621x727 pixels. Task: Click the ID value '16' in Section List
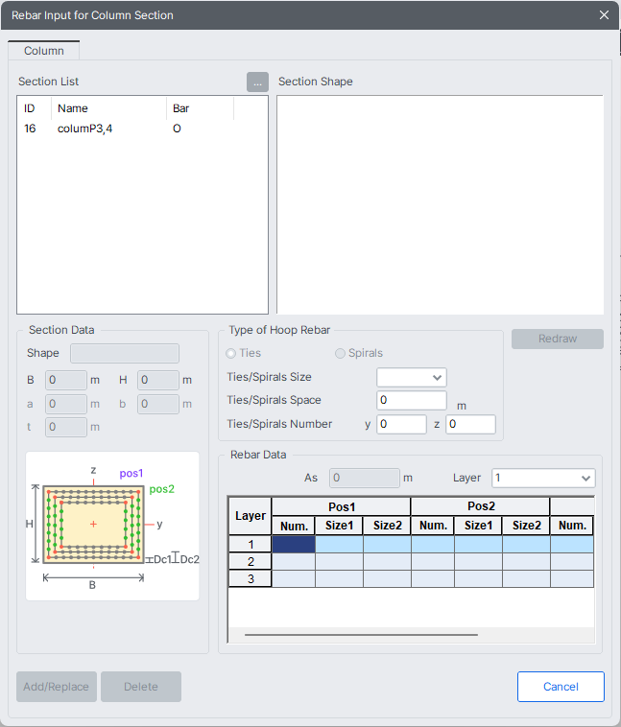tap(30, 129)
